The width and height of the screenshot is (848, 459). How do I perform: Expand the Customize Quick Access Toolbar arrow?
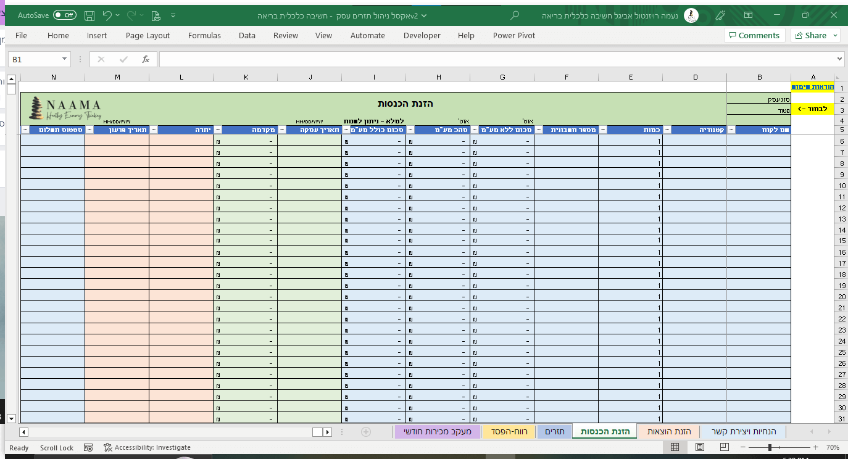pos(172,15)
